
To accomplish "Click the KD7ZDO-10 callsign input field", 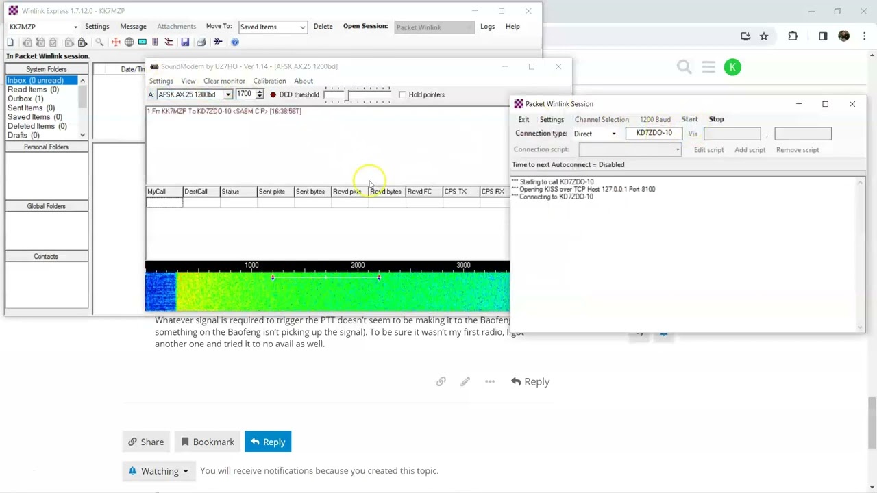I will point(654,134).
